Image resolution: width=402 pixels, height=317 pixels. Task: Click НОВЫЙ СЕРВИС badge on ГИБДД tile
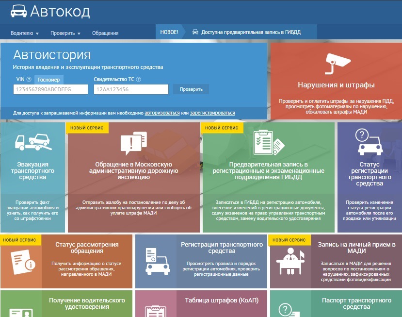tap(222, 128)
